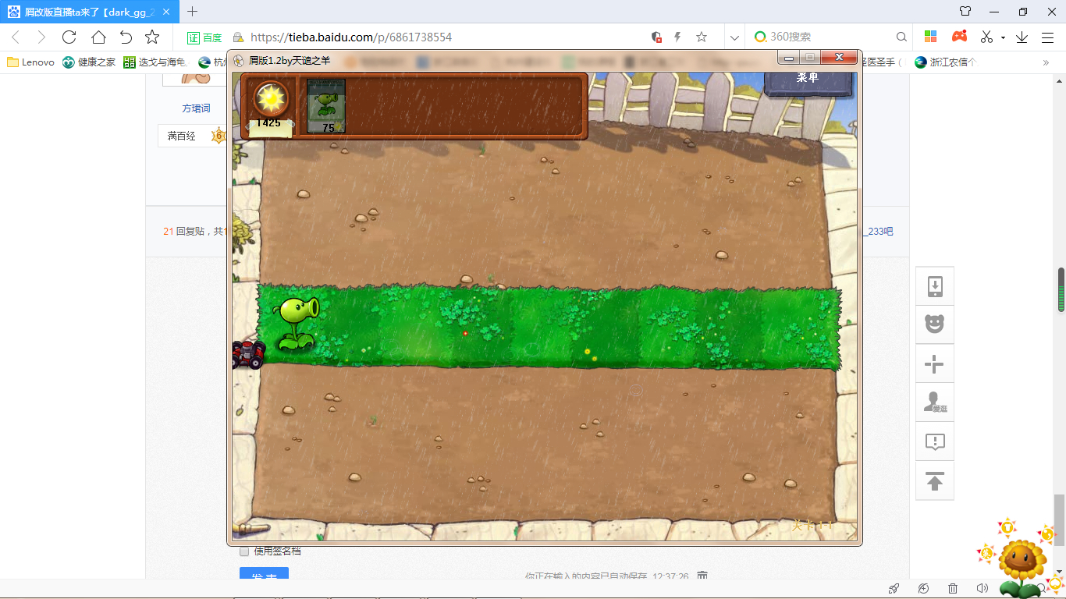Click the star favorites icon left of the address bar

pyautogui.click(x=152, y=37)
